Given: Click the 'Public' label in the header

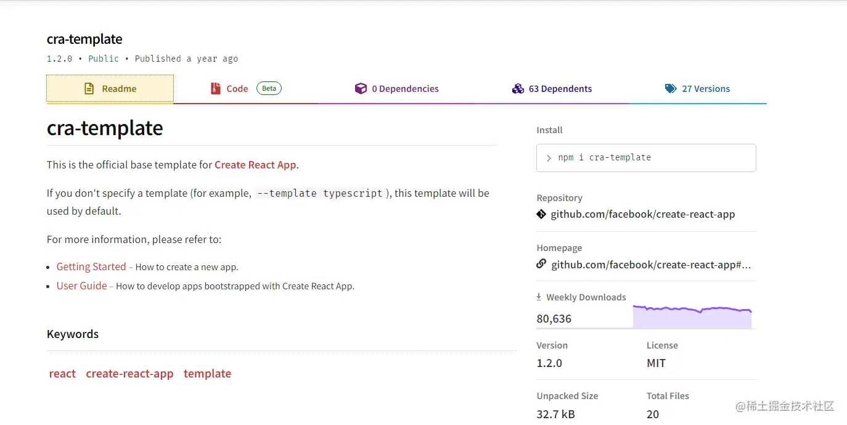Looking at the screenshot, I should pos(104,59).
